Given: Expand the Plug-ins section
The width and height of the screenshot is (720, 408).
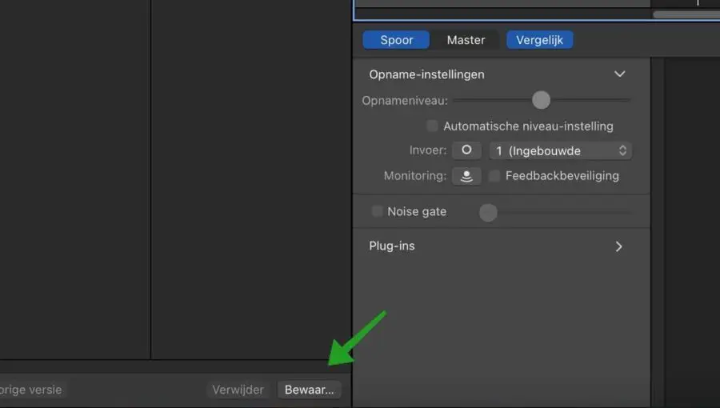Looking at the screenshot, I should coord(618,246).
